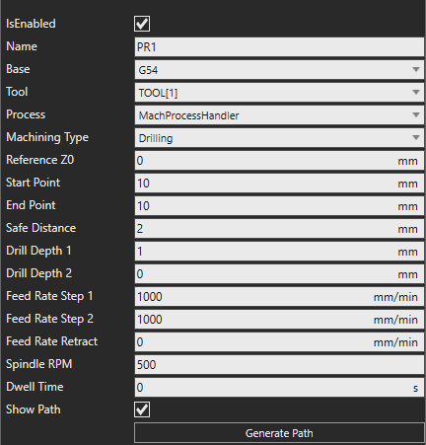This screenshot has width=426, height=445.
Task: Focus the Start Point input
Action: tap(279, 184)
